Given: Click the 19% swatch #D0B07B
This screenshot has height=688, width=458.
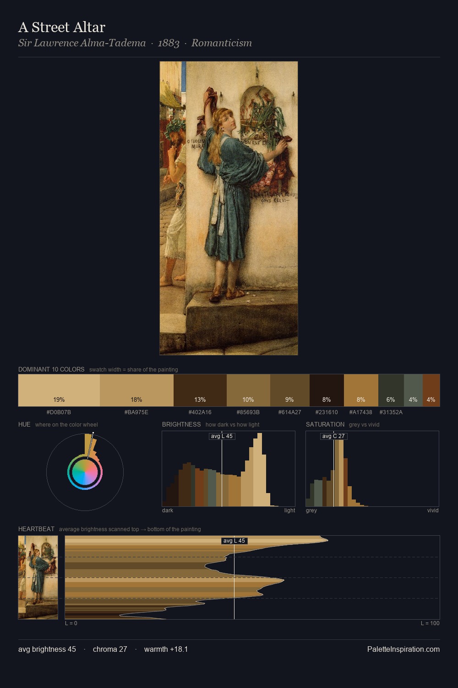Looking at the screenshot, I should point(59,390).
